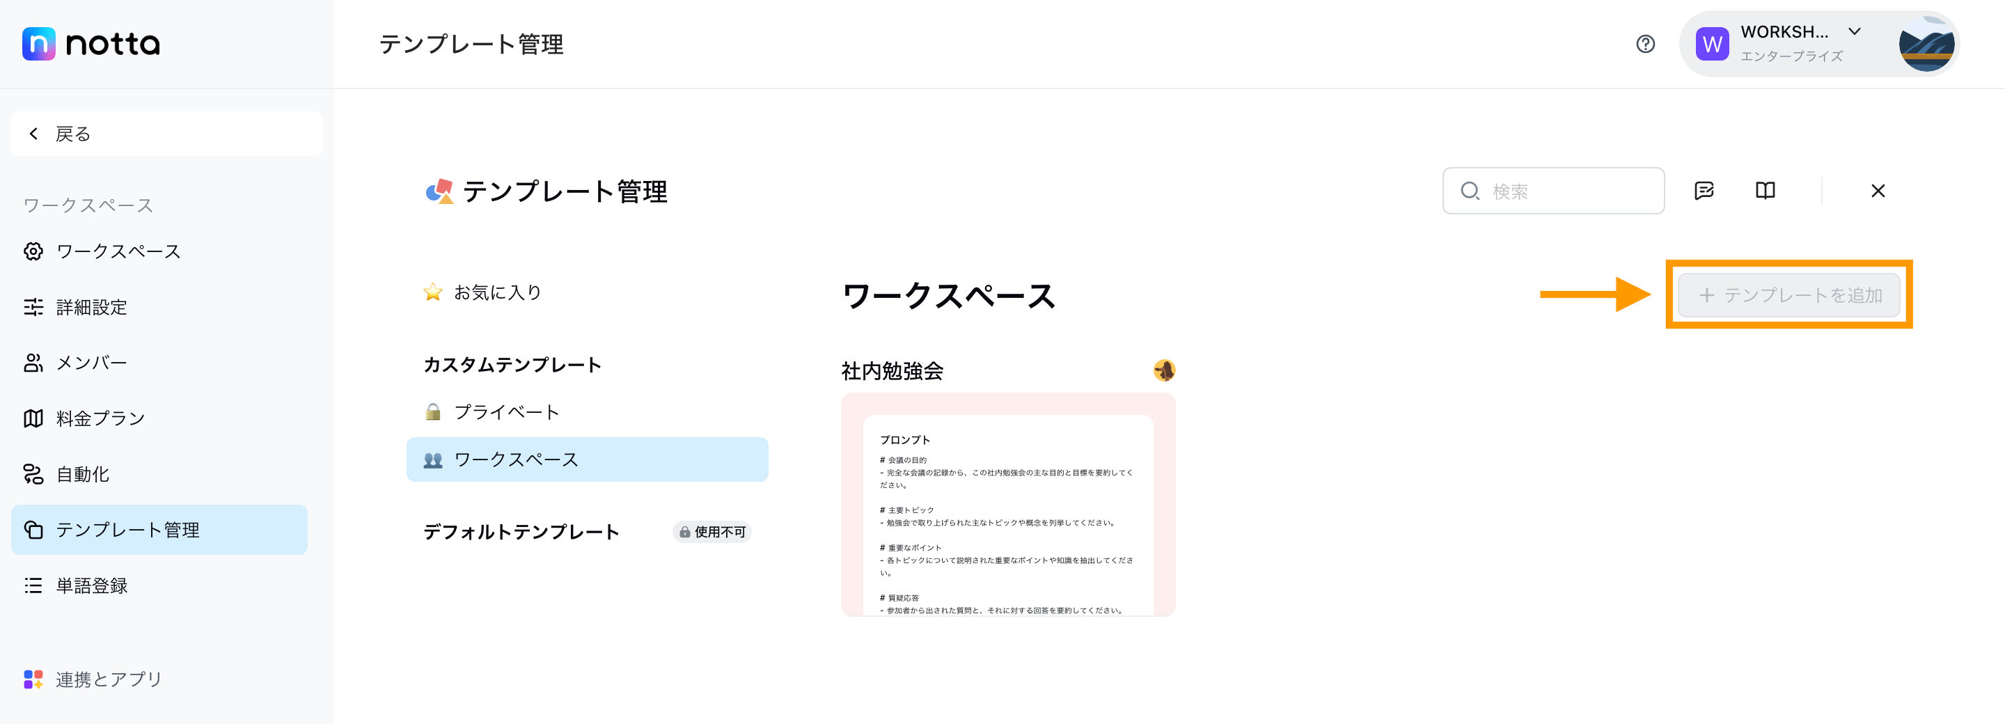Click the gear icon beside ワークスペース

click(x=33, y=251)
